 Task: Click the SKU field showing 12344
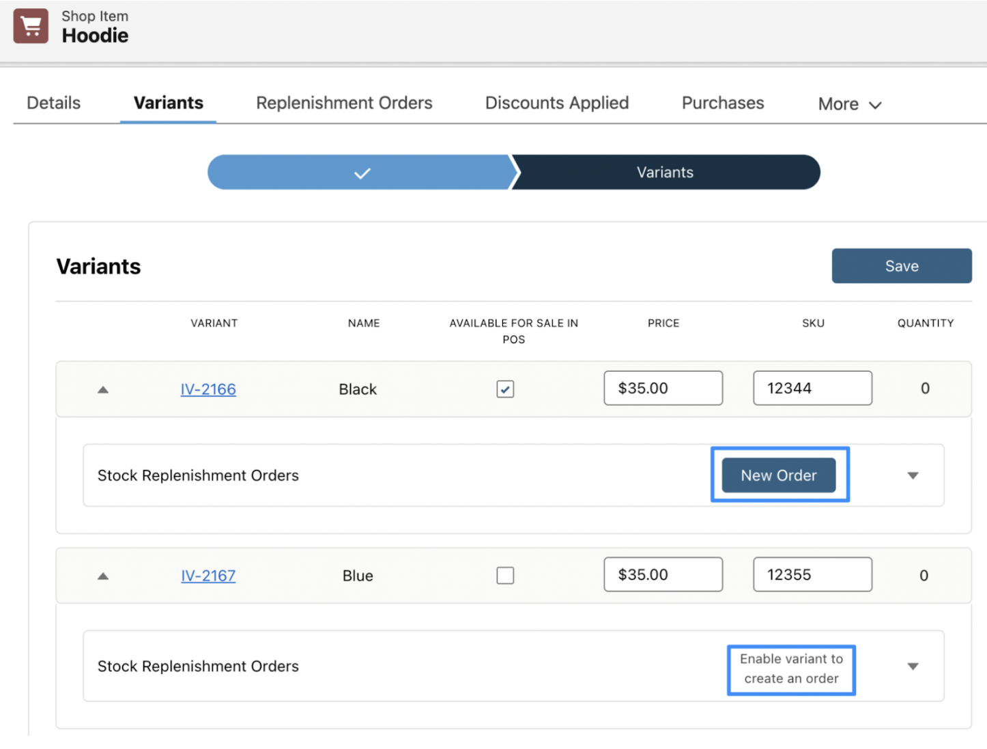click(x=812, y=388)
